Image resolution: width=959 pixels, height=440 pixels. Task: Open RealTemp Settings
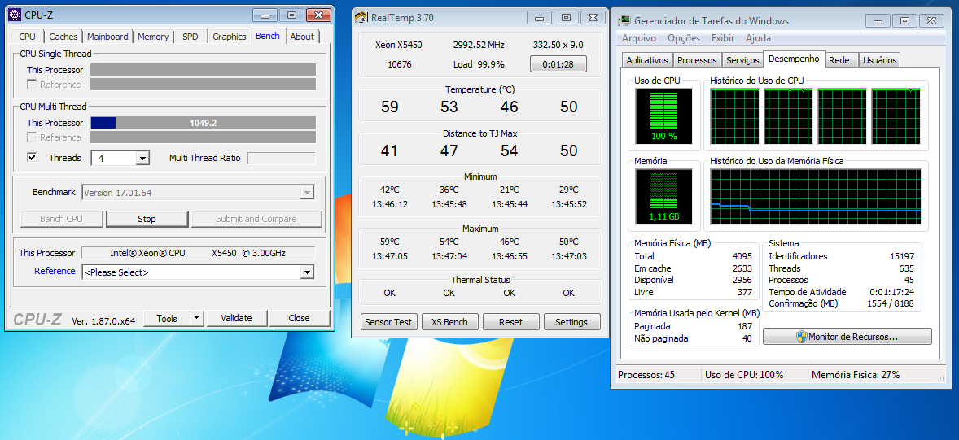point(571,322)
